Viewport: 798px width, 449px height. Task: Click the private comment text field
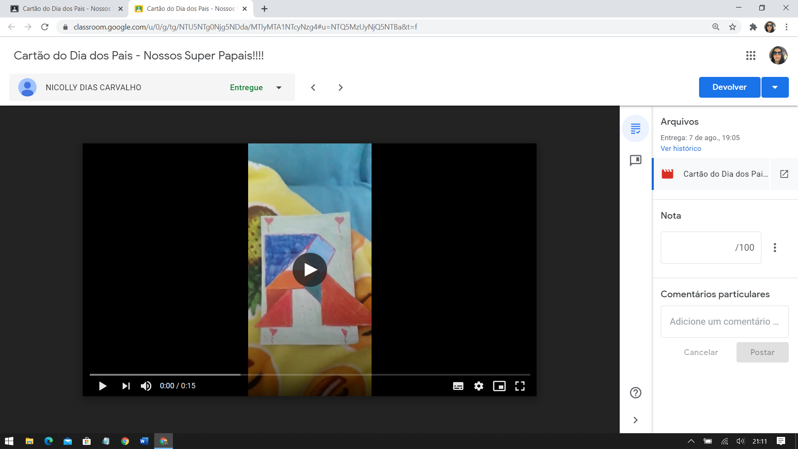pos(724,322)
